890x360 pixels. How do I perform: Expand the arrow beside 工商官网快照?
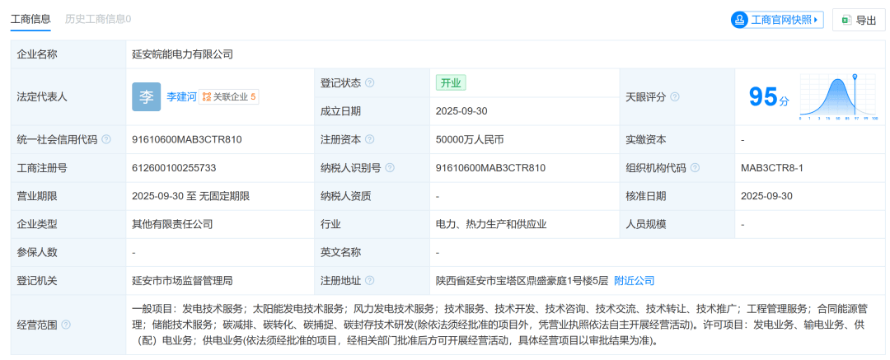pos(816,21)
